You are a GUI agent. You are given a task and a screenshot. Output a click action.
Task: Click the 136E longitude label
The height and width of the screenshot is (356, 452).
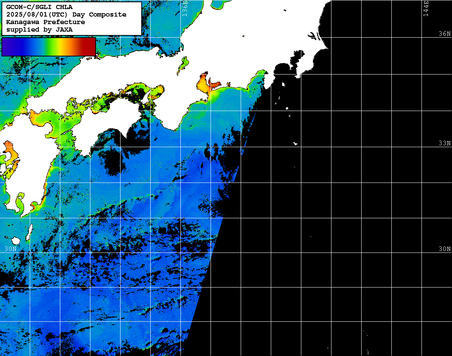pos(185,8)
